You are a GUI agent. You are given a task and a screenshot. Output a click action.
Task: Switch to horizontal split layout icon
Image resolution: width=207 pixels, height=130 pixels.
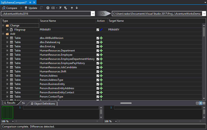pyautogui.click(x=201, y=103)
